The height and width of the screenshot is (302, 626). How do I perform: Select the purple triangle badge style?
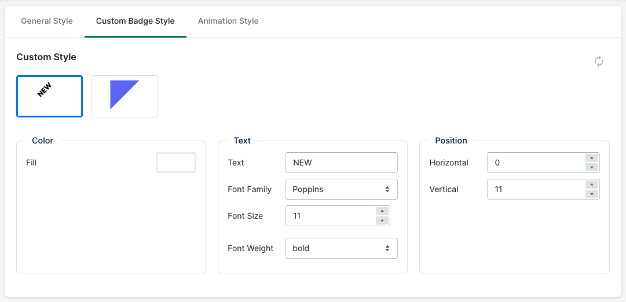pyautogui.click(x=125, y=96)
